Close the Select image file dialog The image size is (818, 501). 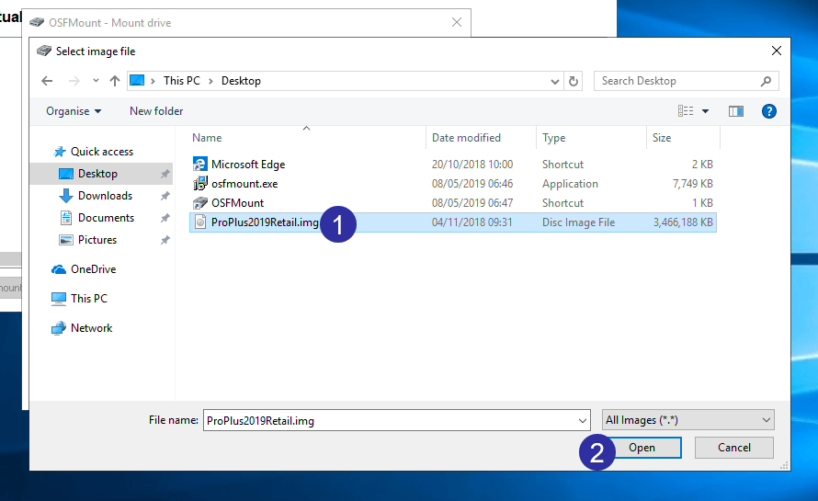pos(777,51)
